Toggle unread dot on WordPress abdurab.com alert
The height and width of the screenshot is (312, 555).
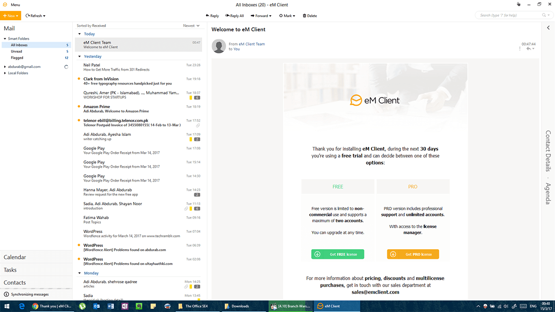pyautogui.click(x=79, y=245)
